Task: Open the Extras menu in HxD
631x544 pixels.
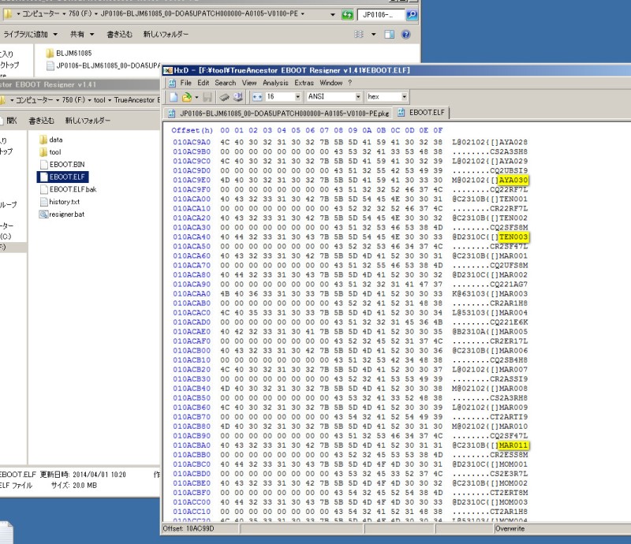Action: pos(304,83)
